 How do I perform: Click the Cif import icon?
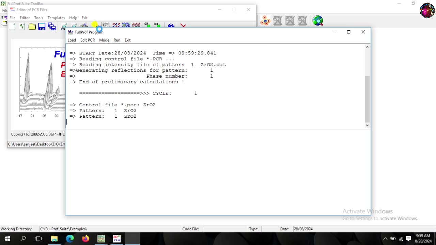click(147, 25)
